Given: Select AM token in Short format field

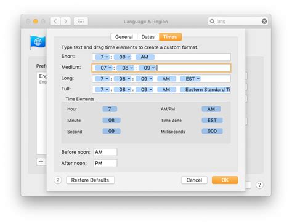Looking at the screenshot, I should click(x=145, y=57).
